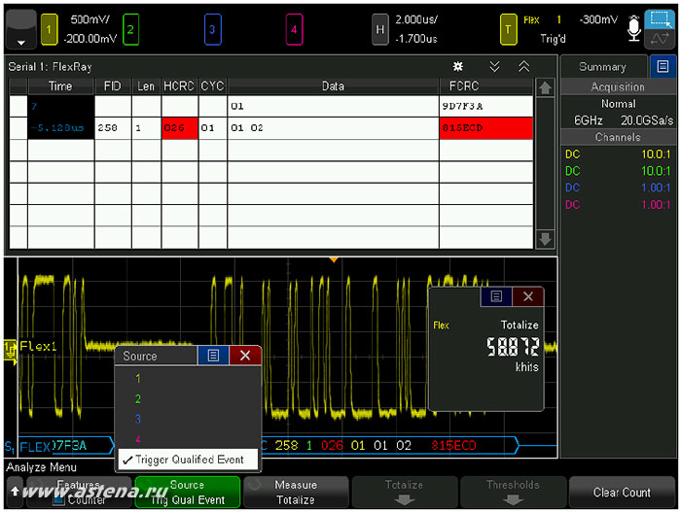Image resolution: width=681 pixels, height=512 pixels.
Task: Select the 9D7F3A FCRC cell
Action: coord(486,106)
